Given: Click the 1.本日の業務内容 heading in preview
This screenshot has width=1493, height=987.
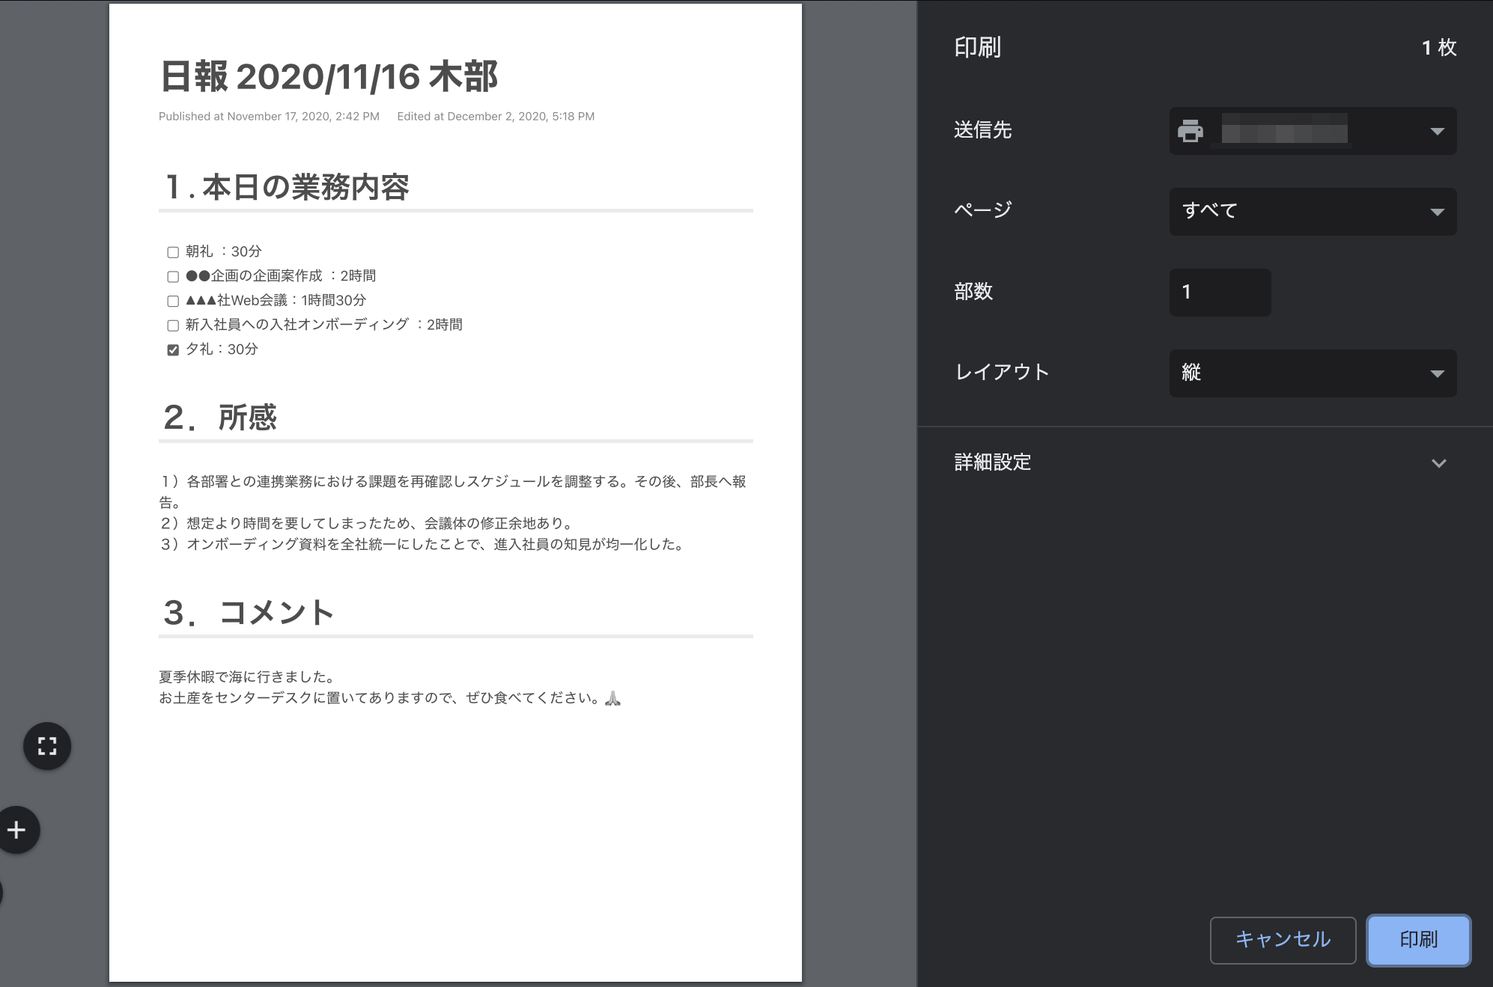Looking at the screenshot, I should tap(287, 187).
